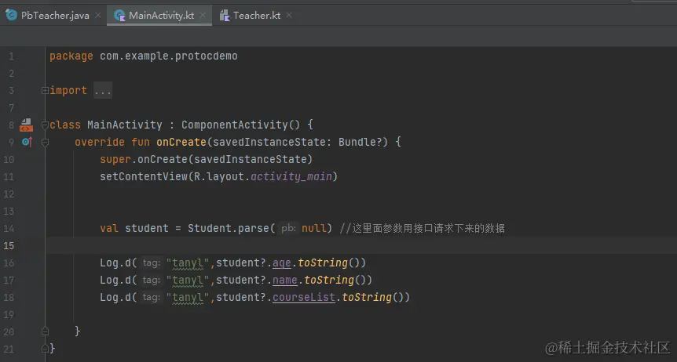Collapse the onCreate function body

pos(45,143)
